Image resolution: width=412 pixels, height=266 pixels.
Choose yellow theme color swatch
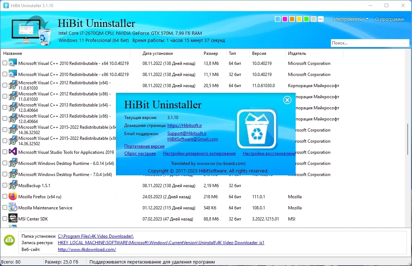tap(299, 19)
